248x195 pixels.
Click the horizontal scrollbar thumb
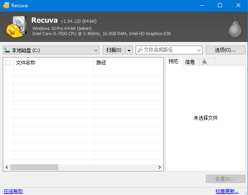pyautogui.click(x=34, y=167)
